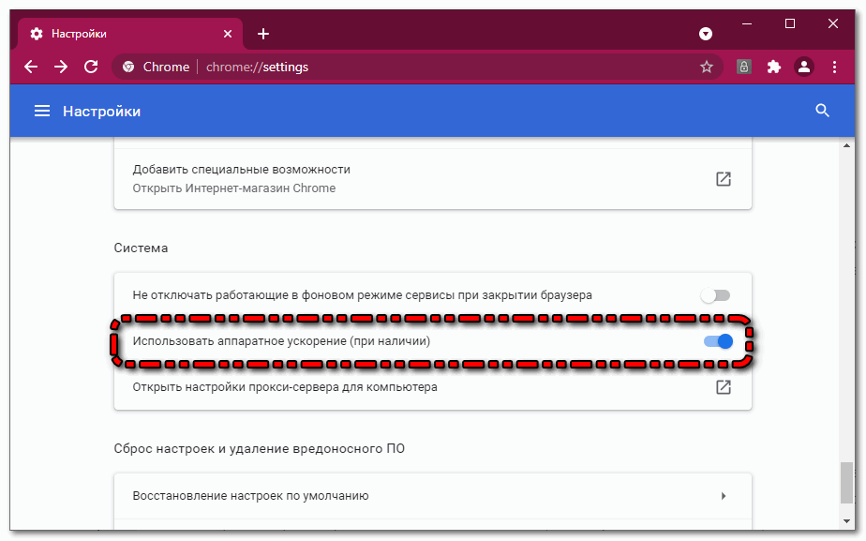Screen dimensions: 866x541
Task: Search settings with magnifier icon
Action: click(x=823, y=111)
